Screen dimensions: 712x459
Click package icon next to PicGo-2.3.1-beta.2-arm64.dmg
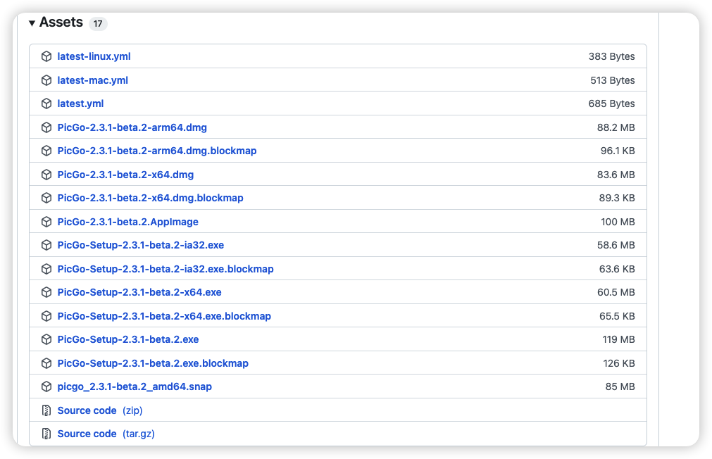tap(46, 127)
